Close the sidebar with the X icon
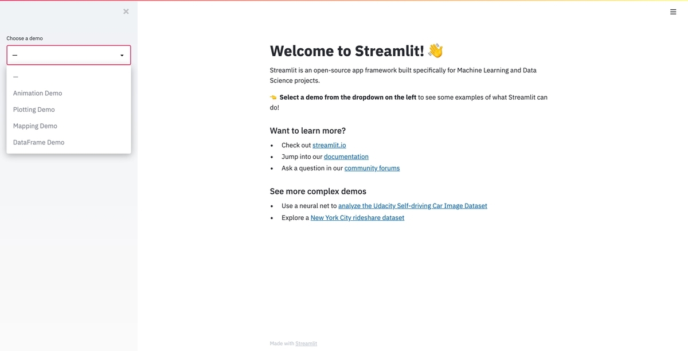688x351 pixels. point(126,11)
